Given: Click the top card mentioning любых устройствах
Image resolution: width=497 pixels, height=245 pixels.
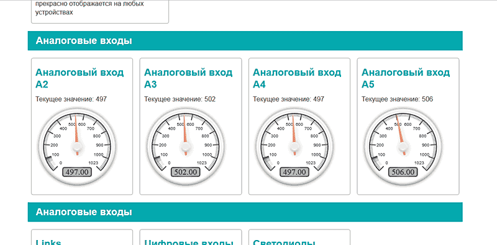Looking at the screenshot, I should click(x=100, y=12).
